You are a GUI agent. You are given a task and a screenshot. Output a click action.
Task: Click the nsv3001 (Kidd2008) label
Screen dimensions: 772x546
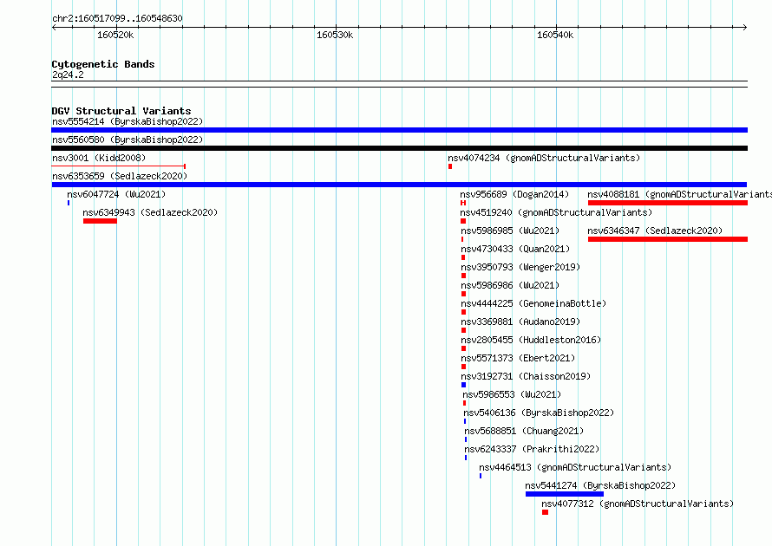coord(99,158)
